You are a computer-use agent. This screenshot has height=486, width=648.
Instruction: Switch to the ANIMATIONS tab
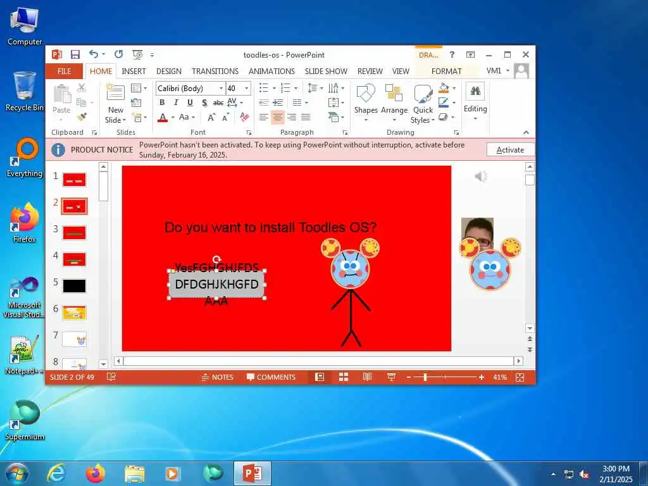click(x=271, y=71)
